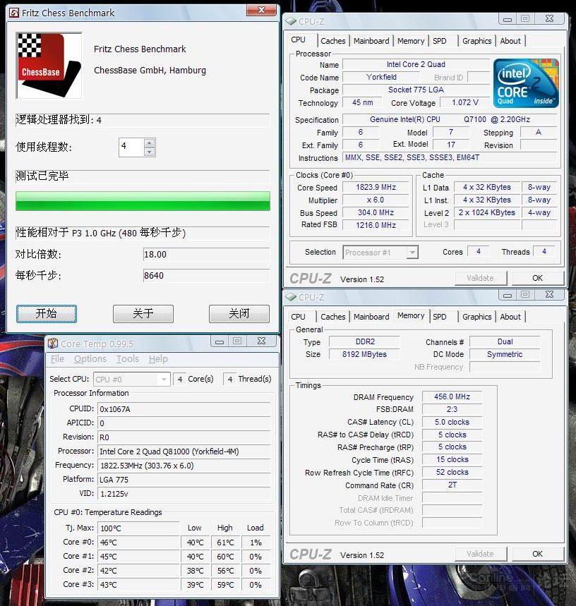Screen dimensions: 576x606
Task: Minimize the upper CPU-Z window
Action: click(508, 18)
